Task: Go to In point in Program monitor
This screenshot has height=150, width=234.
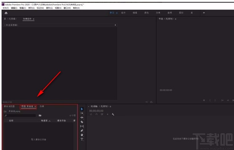Action: click(x=222, y=100)
